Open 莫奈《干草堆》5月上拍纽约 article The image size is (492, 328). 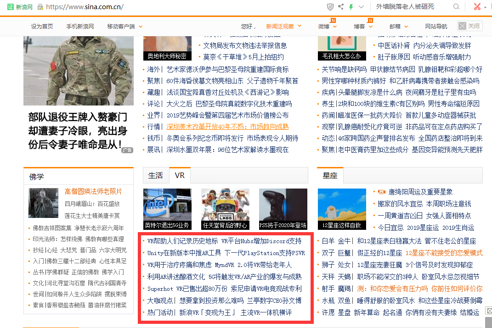pos(243,57)
